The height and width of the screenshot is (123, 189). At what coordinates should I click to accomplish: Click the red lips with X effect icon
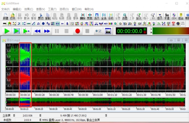173,24
